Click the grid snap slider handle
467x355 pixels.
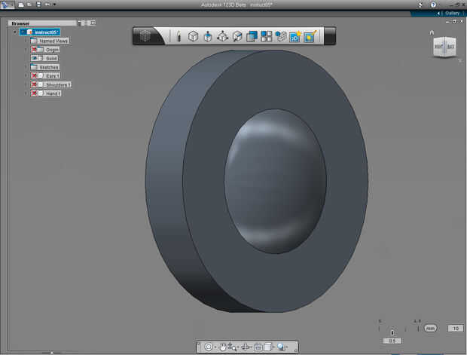(392, 332)
